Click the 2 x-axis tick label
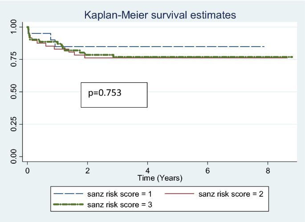 pyautogui.click(x=88, y=171)
